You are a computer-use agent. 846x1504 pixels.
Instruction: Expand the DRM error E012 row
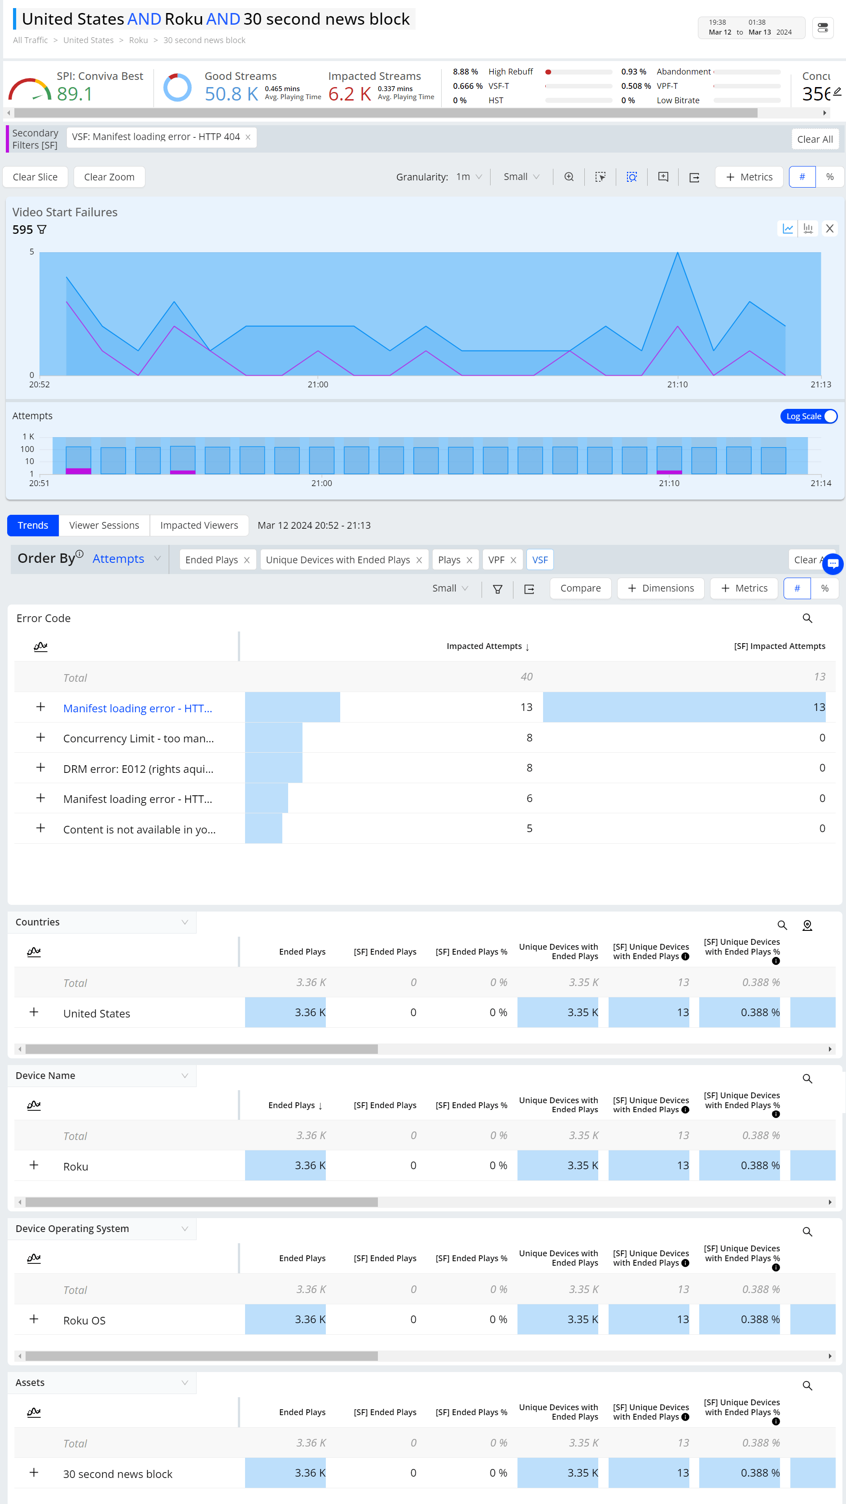tap(40, 768)
